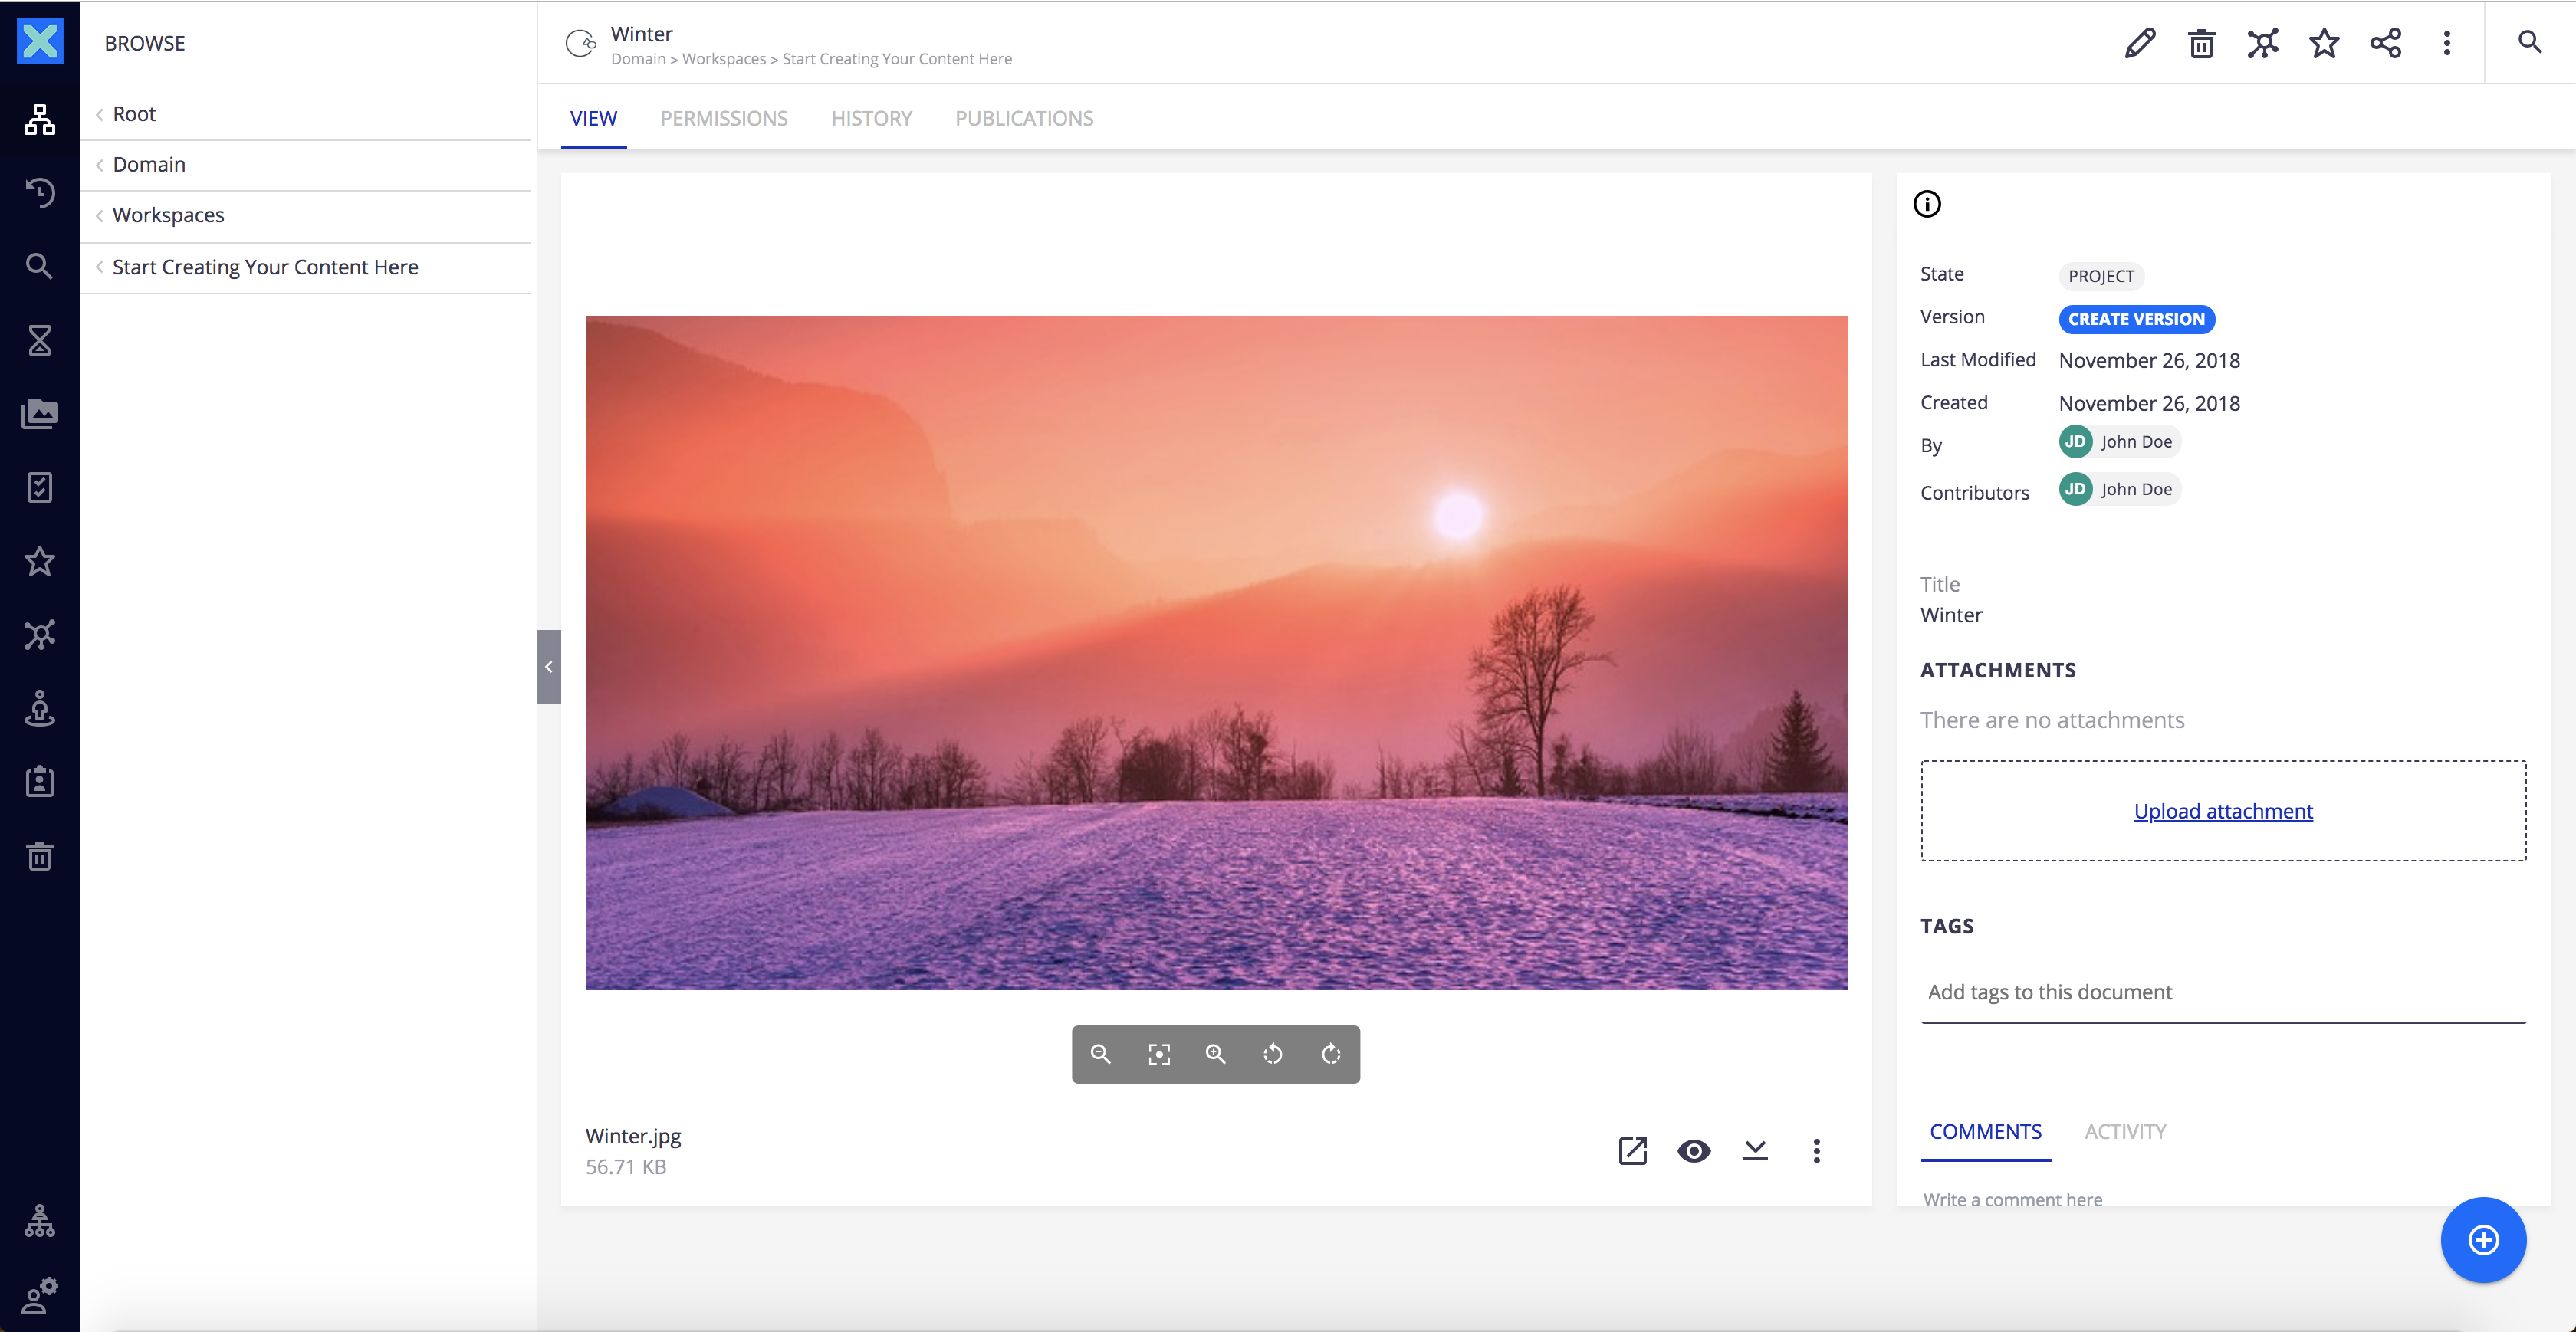Navigate to Start Creating Your Content Here
2576x1332 pixels.
coord(305,268)
